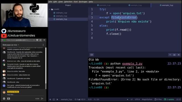Click the /dunossauro GitHub avatar icon
The height and width of the screenshot is (102, 182).
click(x=4, y=31)
